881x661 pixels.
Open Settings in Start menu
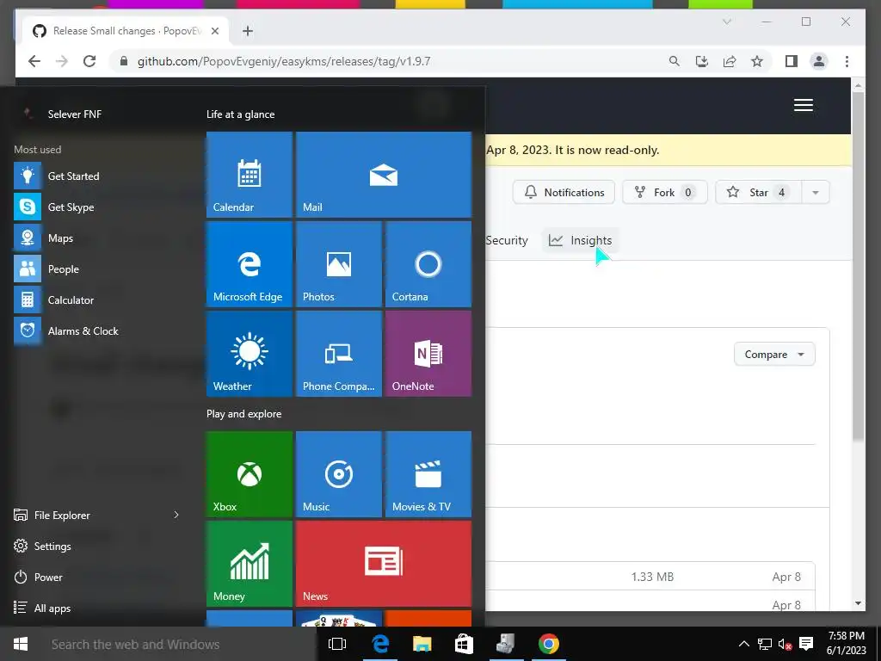(42, 546)
